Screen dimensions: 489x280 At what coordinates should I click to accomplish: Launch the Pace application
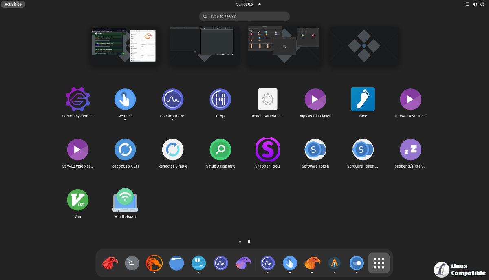point(363,99)
